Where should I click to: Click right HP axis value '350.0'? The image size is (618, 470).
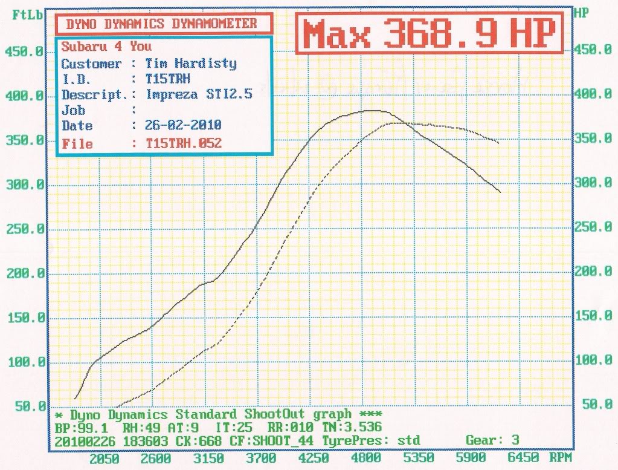click(593, 138)
